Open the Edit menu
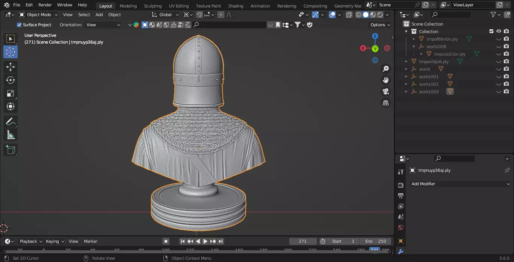The width and height of the screenshot is (514, 262). coord(29,5)
